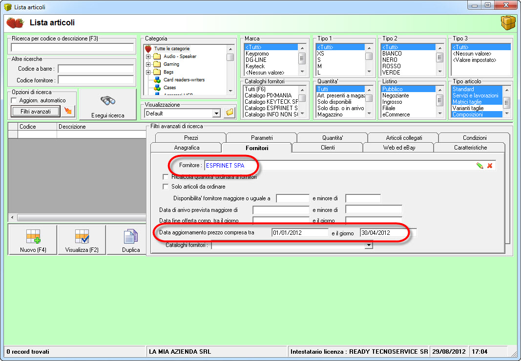Click down arrow of Marca list scrollbar
This screenshot has height=361, width=521.
point(302,72)
